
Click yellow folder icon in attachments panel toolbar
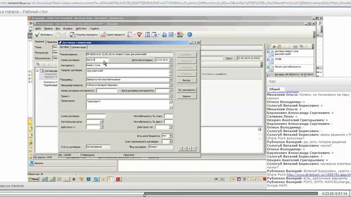[x=279, y=47]
